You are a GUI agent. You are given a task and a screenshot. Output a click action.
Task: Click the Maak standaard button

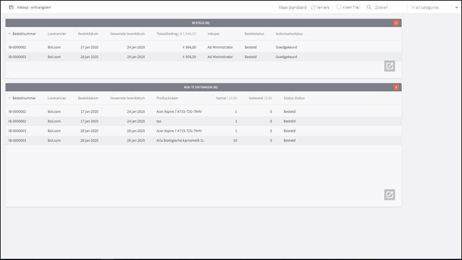pos(293,7)
